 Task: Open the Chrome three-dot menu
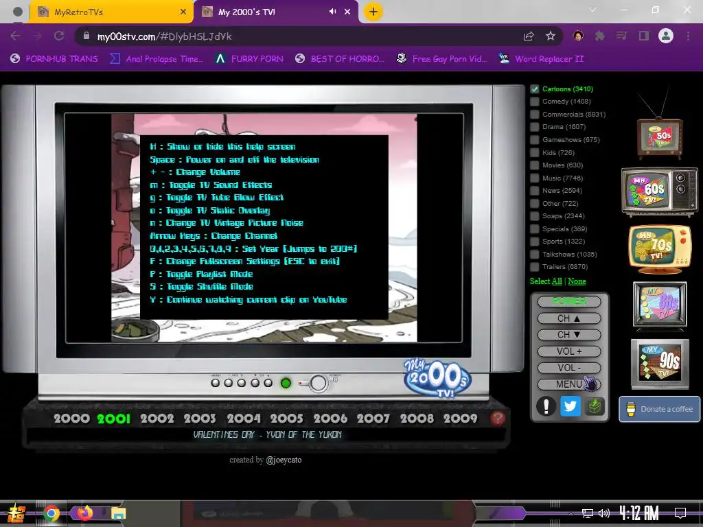688,36
